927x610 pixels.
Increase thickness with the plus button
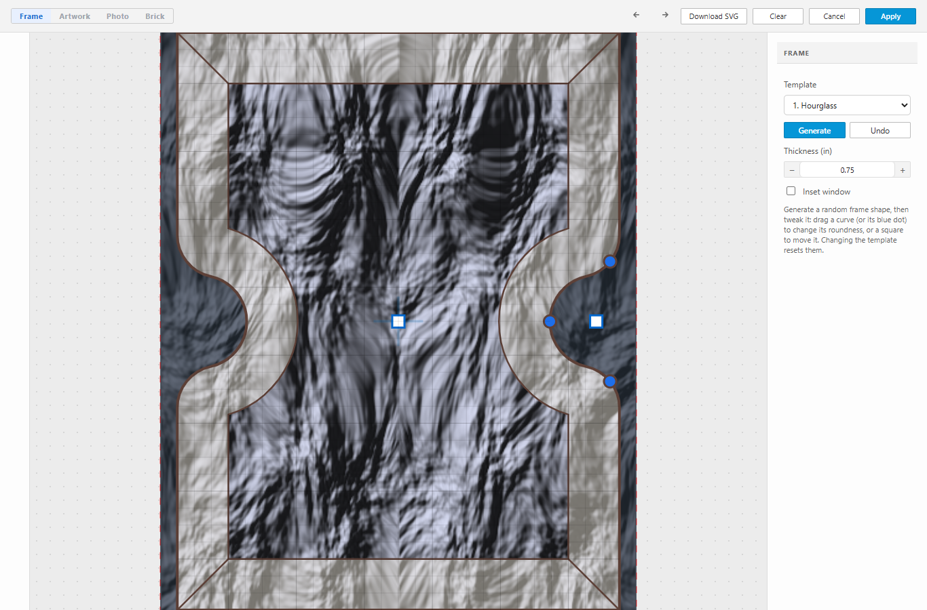click(903, 170)
